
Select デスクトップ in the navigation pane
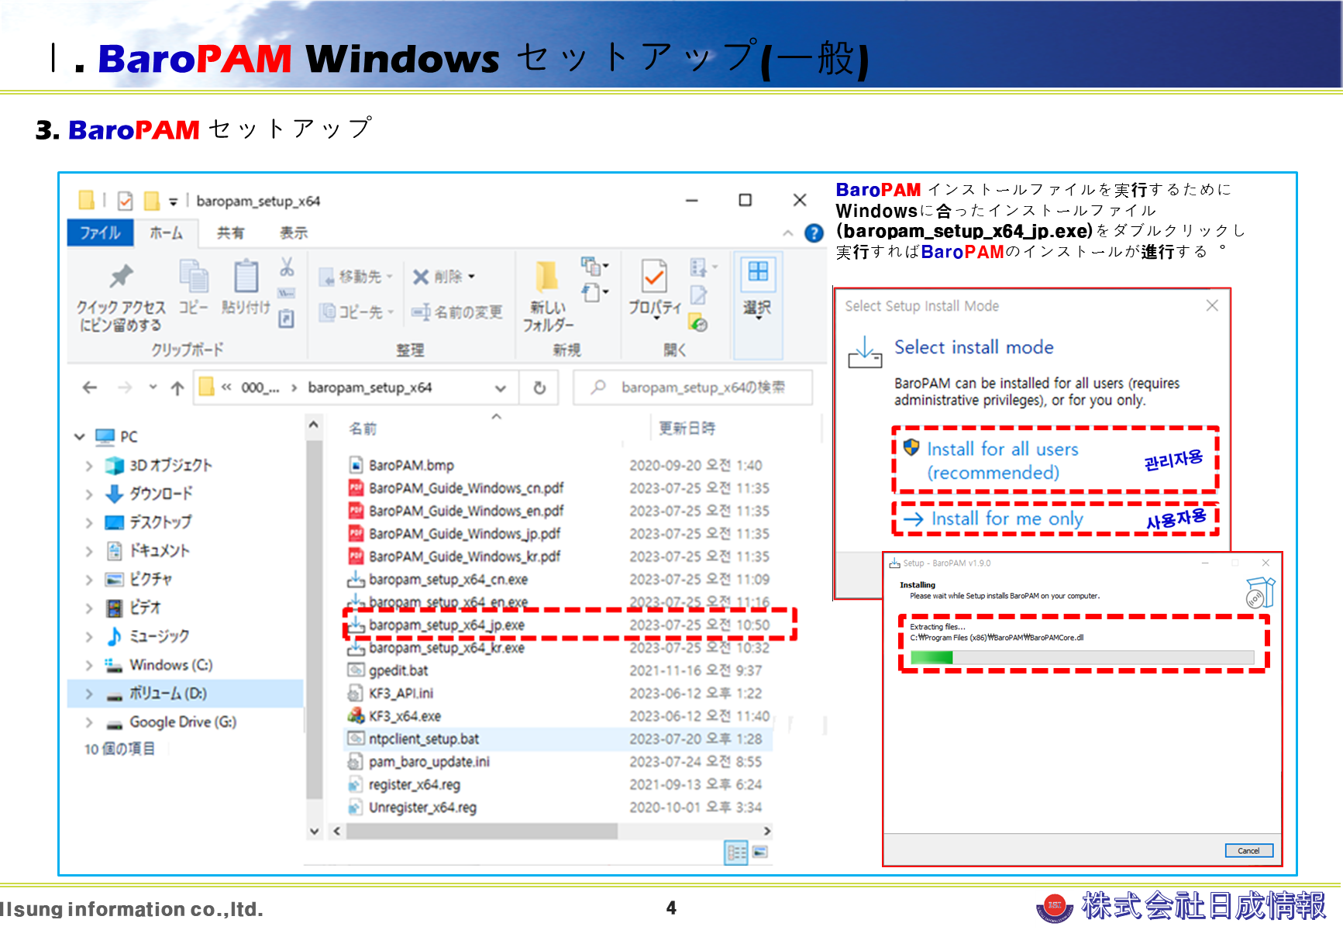point(148,522)
